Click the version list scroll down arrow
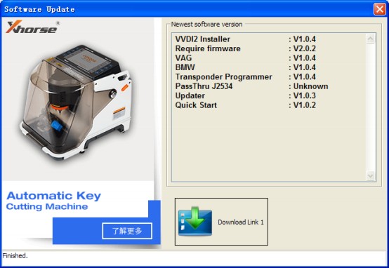This screenshot has height=268, width=389. pos(370,176)
